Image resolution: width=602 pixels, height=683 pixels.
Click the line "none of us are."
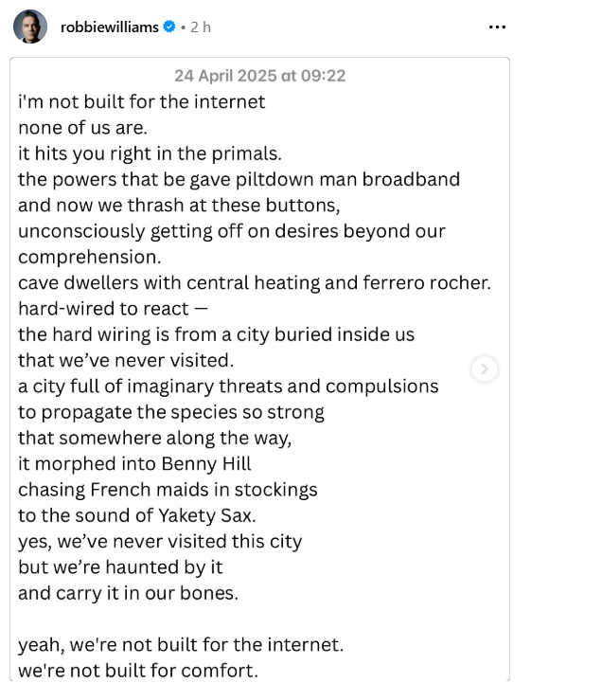coord(82,128)
